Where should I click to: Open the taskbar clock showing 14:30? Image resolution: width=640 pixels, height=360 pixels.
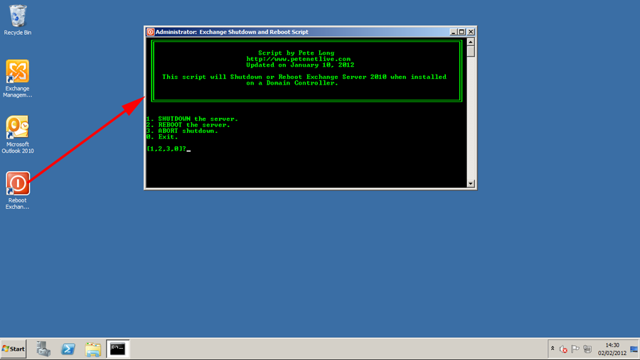click(612, 349)
